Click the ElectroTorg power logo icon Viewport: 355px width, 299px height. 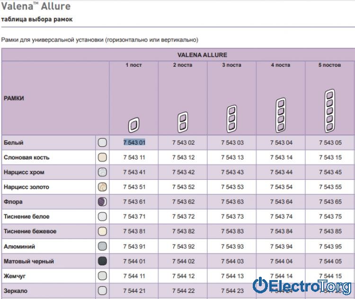pos(261,285)
